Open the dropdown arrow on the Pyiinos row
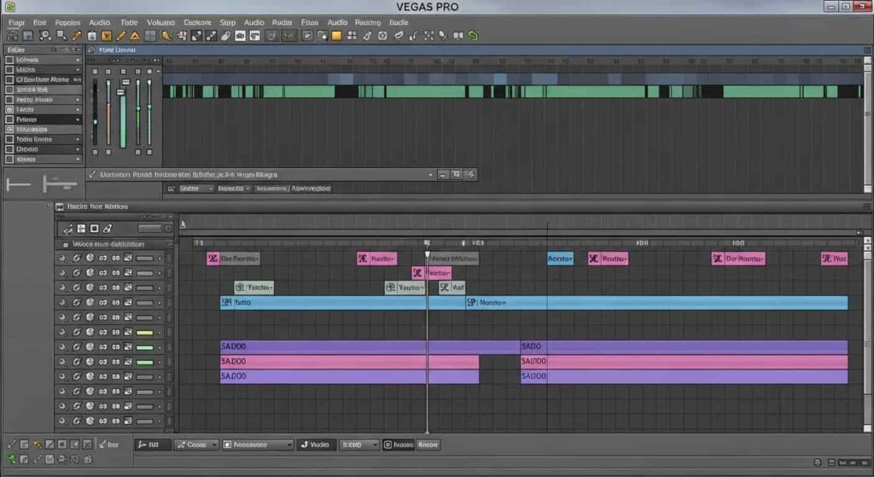The height and width of the screenshot is (477, 874). pos(78,119)
